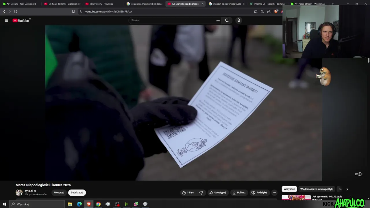Click the YouTube search magnifier button

227,20
